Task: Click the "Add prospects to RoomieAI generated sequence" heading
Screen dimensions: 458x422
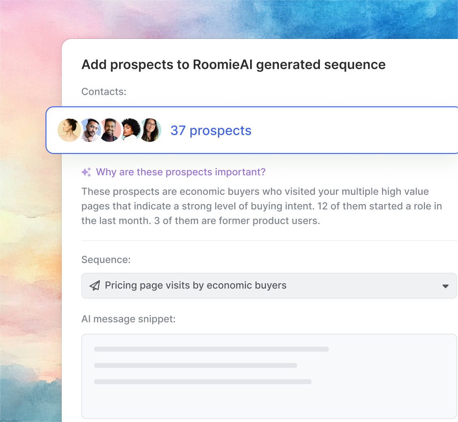Action: (x=233, y=65)
